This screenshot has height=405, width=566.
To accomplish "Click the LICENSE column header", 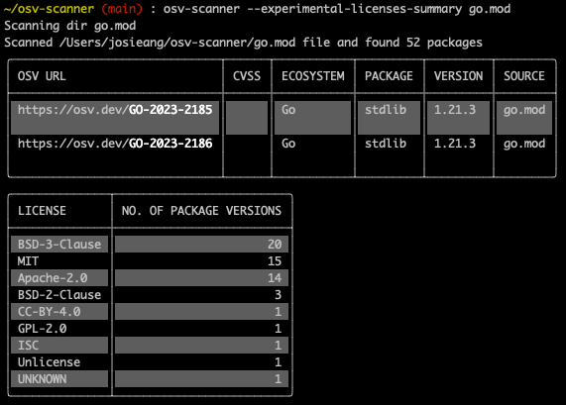I will (x=42, y=211).
